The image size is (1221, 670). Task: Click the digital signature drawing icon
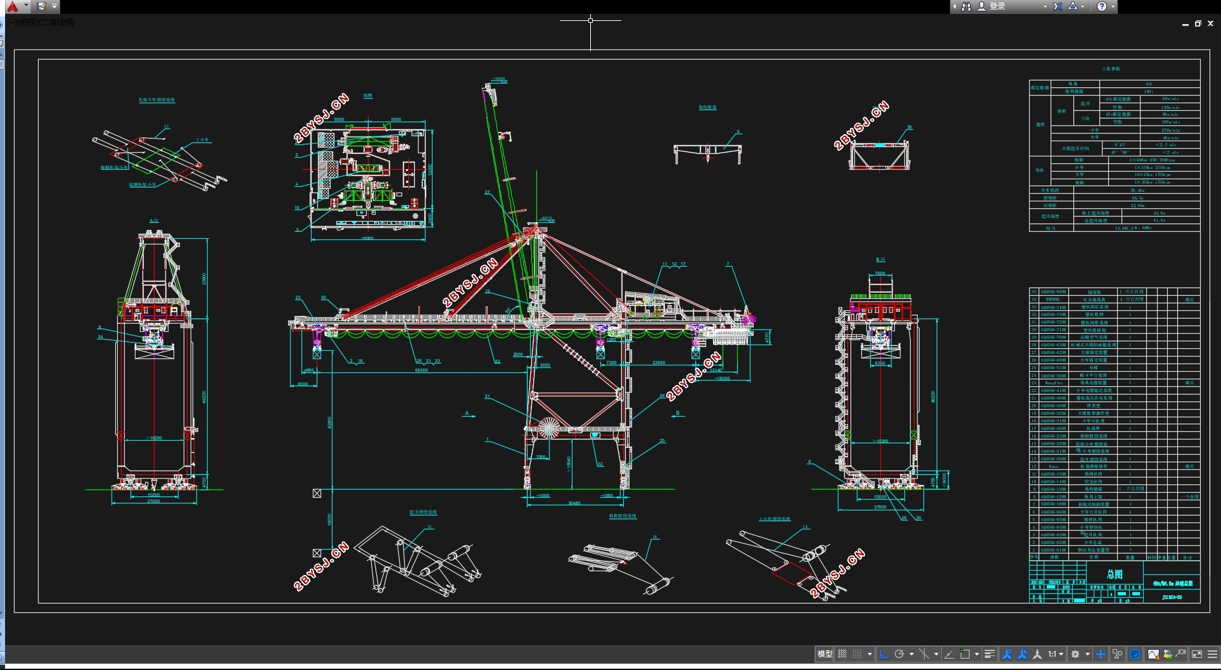pos(1168,654)
